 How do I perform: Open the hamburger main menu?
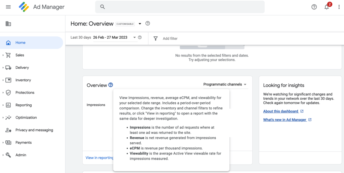pos(8,7)
